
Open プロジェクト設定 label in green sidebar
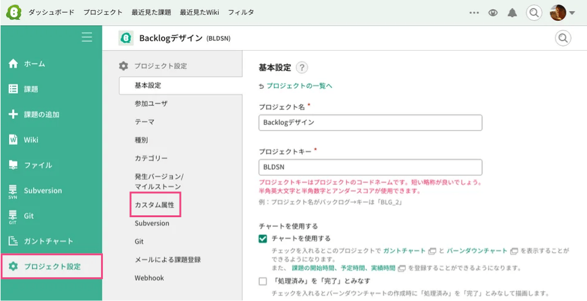53,267
